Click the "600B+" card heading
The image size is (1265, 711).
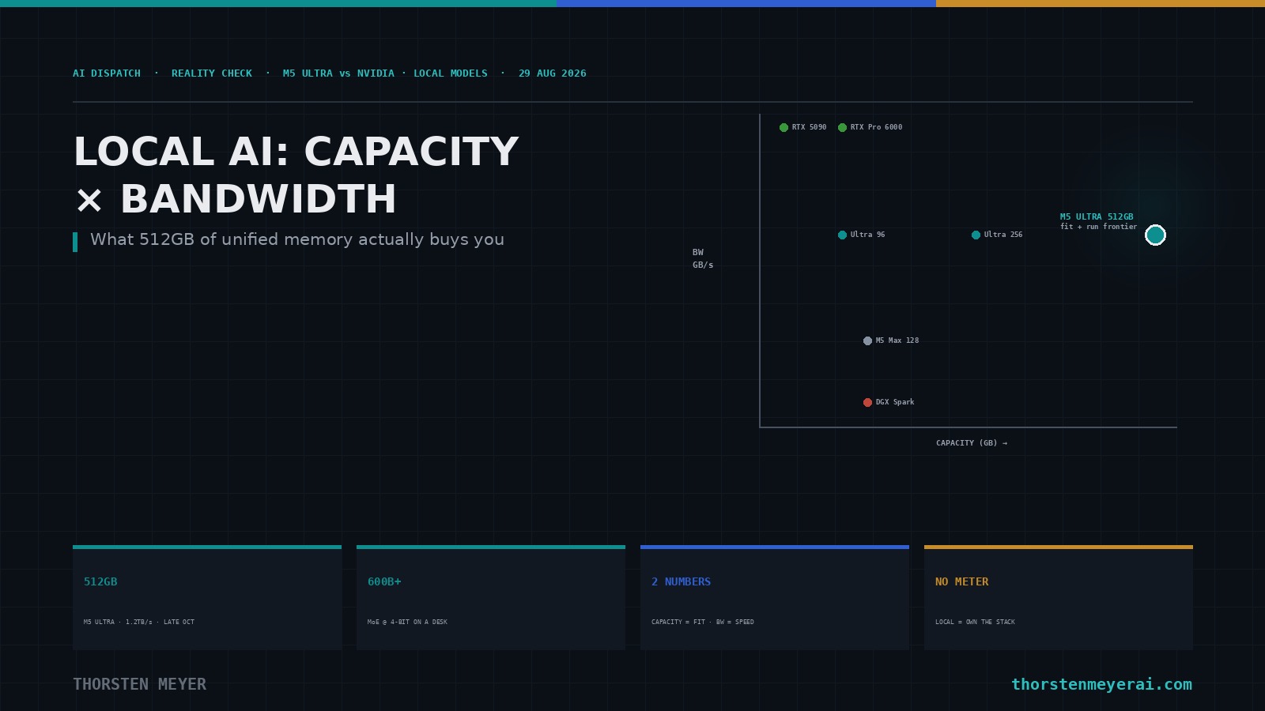[384, 581]
